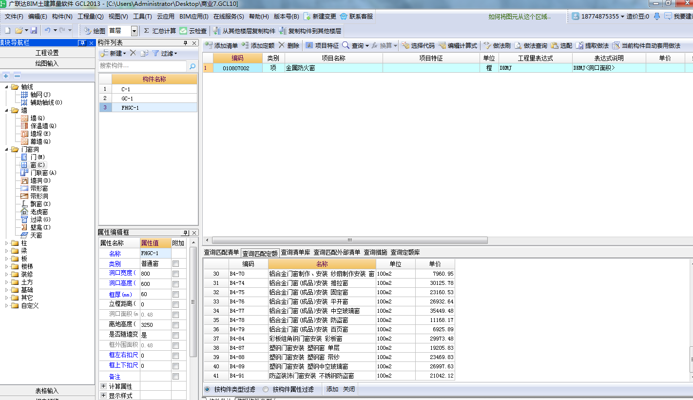Open 联系客服 customer service

click(x=356, y=16)
